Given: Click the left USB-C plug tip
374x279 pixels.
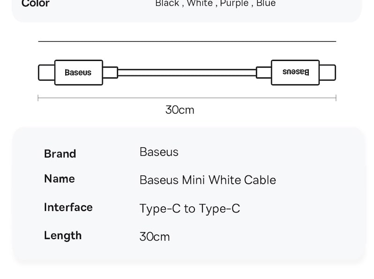Looking at the screenshot, I should tap(46, 72).
